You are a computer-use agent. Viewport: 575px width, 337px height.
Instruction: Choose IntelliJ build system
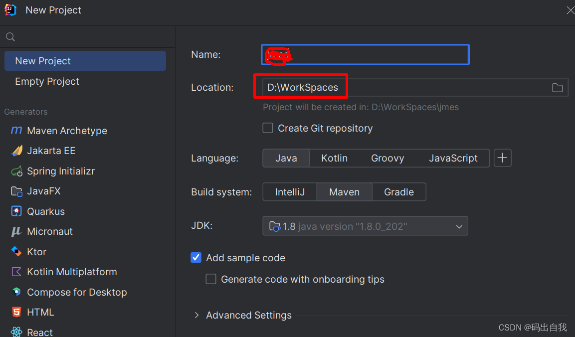290,192
